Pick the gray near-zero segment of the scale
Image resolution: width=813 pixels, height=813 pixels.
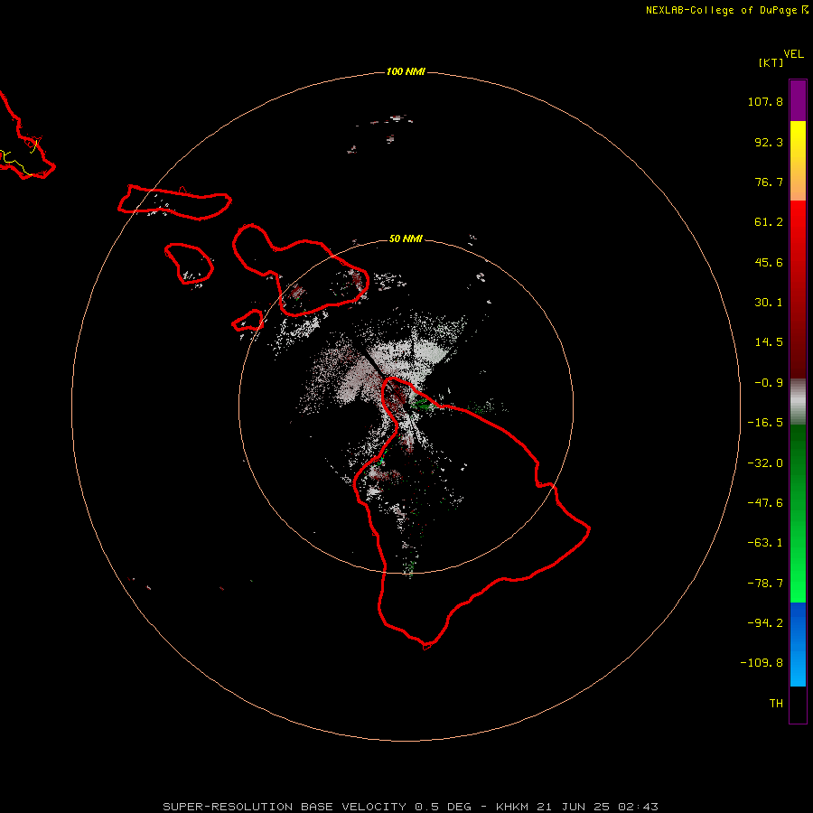point(798,402)
